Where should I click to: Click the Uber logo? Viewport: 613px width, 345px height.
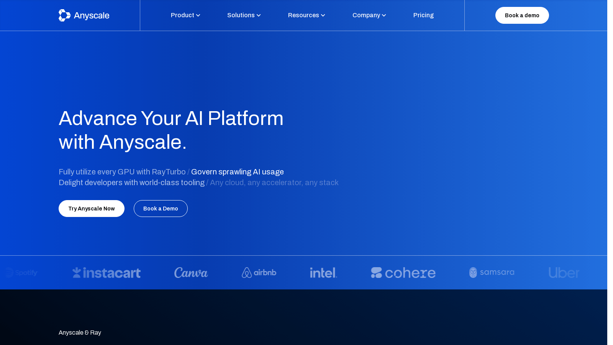click(564, 273)
